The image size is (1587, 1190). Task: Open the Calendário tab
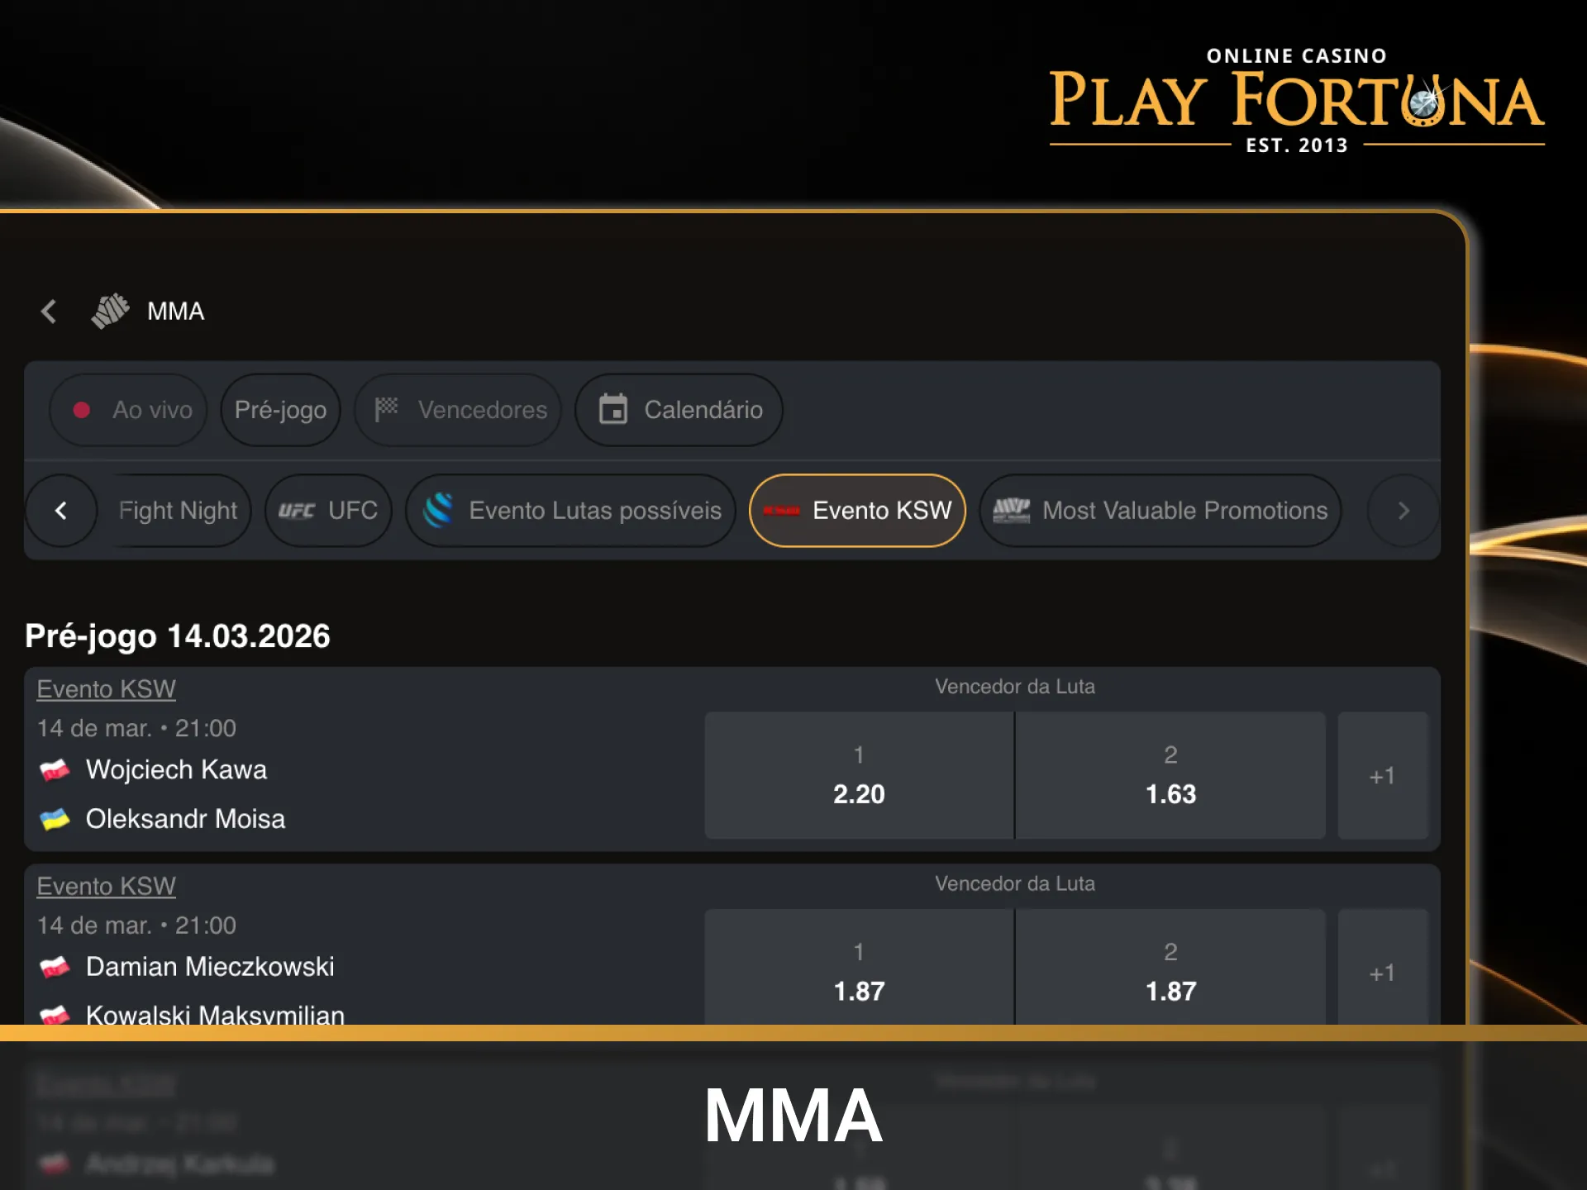[x=677, y=410]
